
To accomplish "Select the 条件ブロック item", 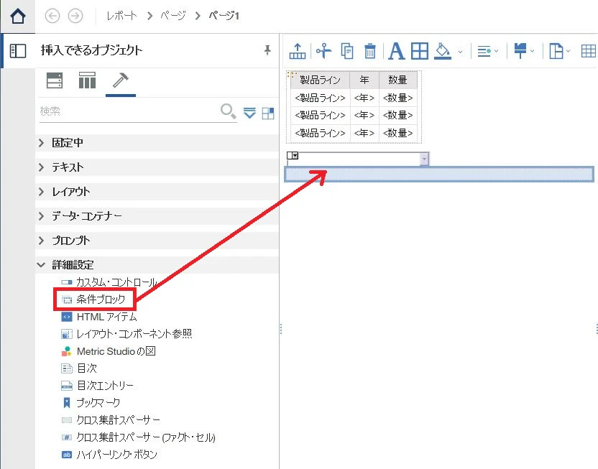I will (93, 299).
